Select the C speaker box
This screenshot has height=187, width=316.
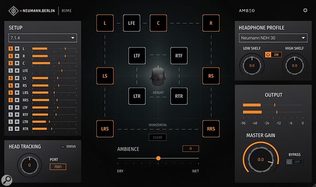pos(158,23)
